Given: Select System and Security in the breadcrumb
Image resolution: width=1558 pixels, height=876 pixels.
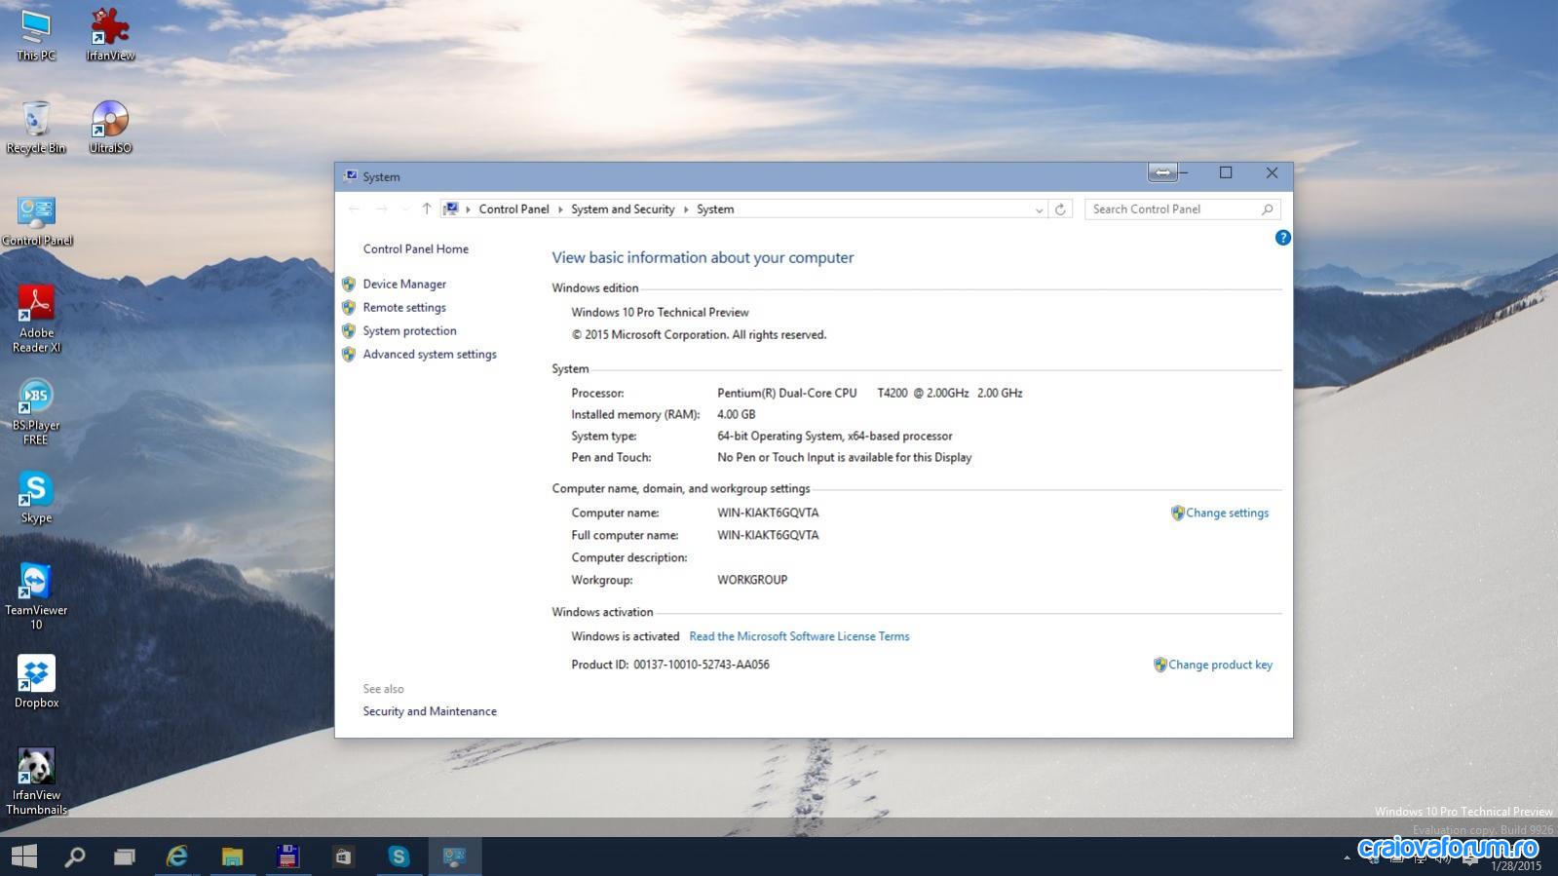Looking at the screenshot, I should pos(623,209).
